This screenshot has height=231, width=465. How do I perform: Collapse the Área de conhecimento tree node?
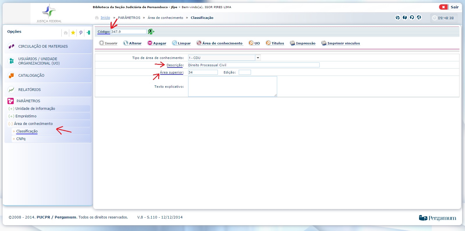point(11,124)
